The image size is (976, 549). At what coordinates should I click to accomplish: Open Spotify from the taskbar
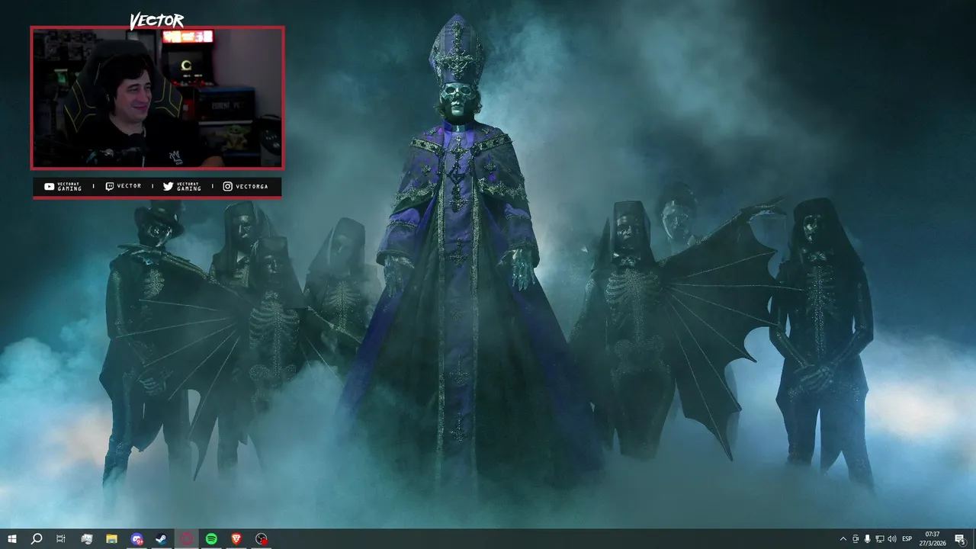211,539
